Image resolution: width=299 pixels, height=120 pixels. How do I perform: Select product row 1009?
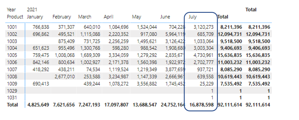tap(12, 83)
